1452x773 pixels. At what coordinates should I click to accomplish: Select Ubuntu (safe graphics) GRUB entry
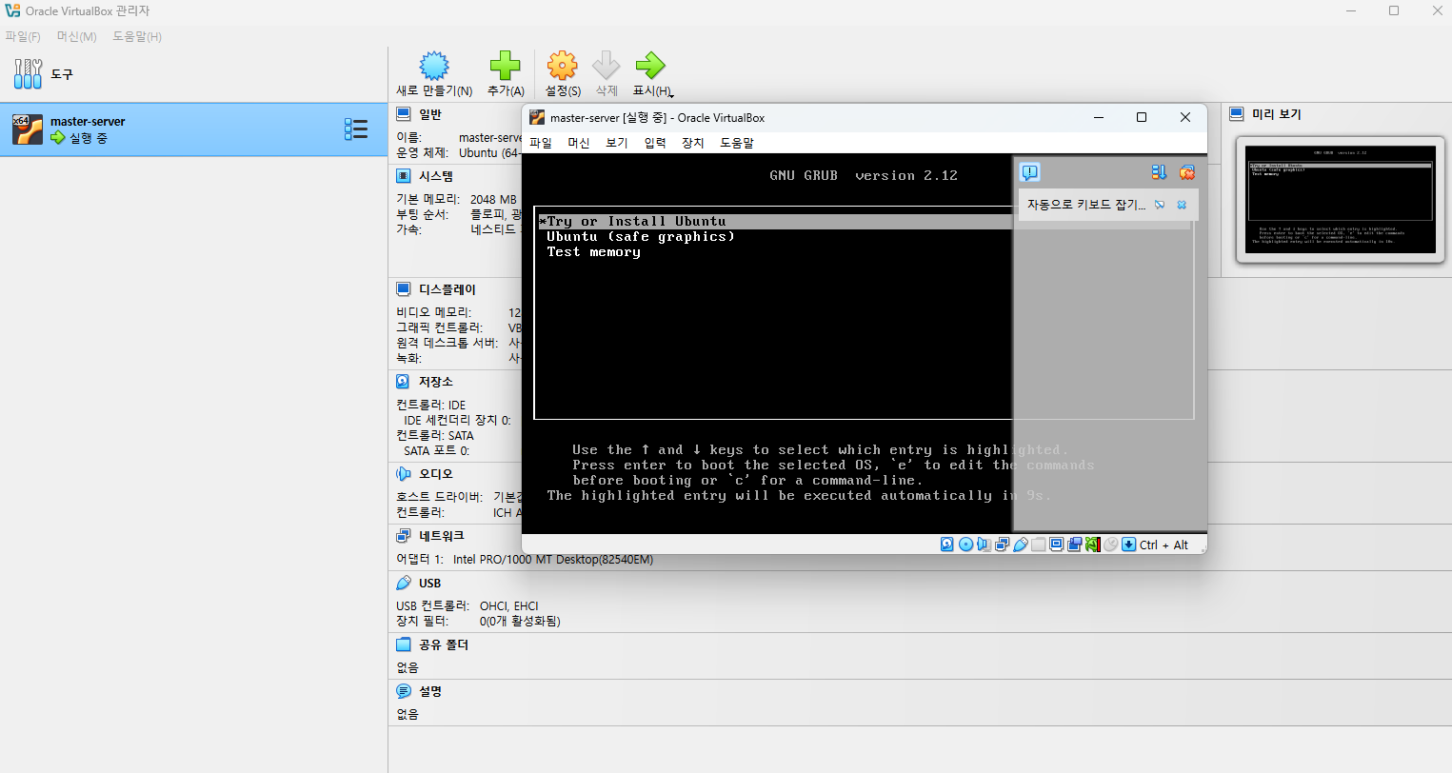[640, 237]
